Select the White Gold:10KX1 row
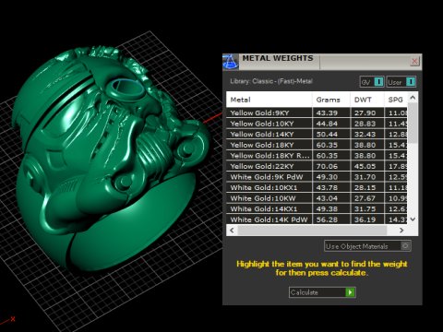This screenshot has width=443, height=332. click(317, 187)
